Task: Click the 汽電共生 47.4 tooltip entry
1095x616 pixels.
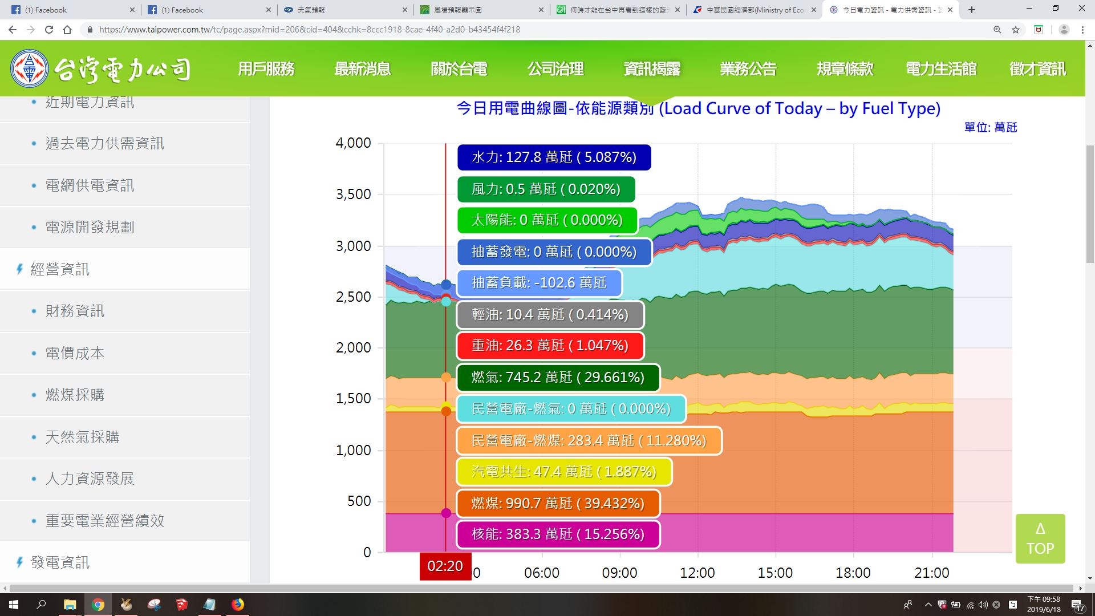Action: click(x=564, y=472)
